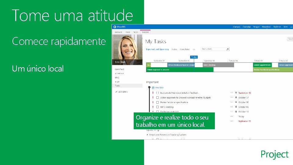Click the Today marker on the timeline
Viewport: 293px width, 165px height.
194,57
